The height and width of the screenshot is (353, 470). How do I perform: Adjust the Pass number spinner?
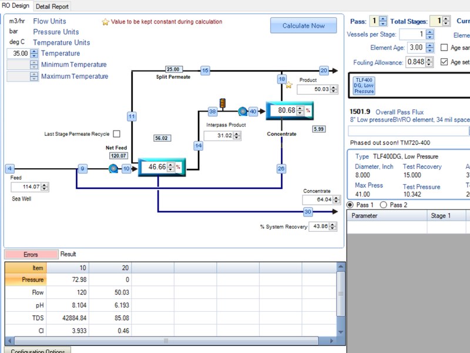(383, 21)
